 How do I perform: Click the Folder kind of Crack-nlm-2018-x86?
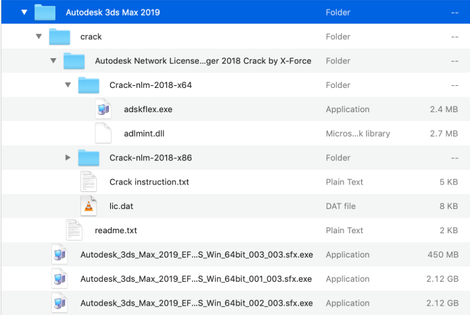(x=338, y=157)
